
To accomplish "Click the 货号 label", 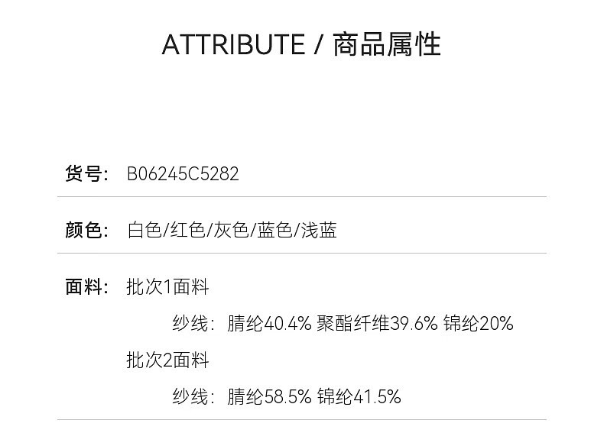I will [x=83, y=174].
